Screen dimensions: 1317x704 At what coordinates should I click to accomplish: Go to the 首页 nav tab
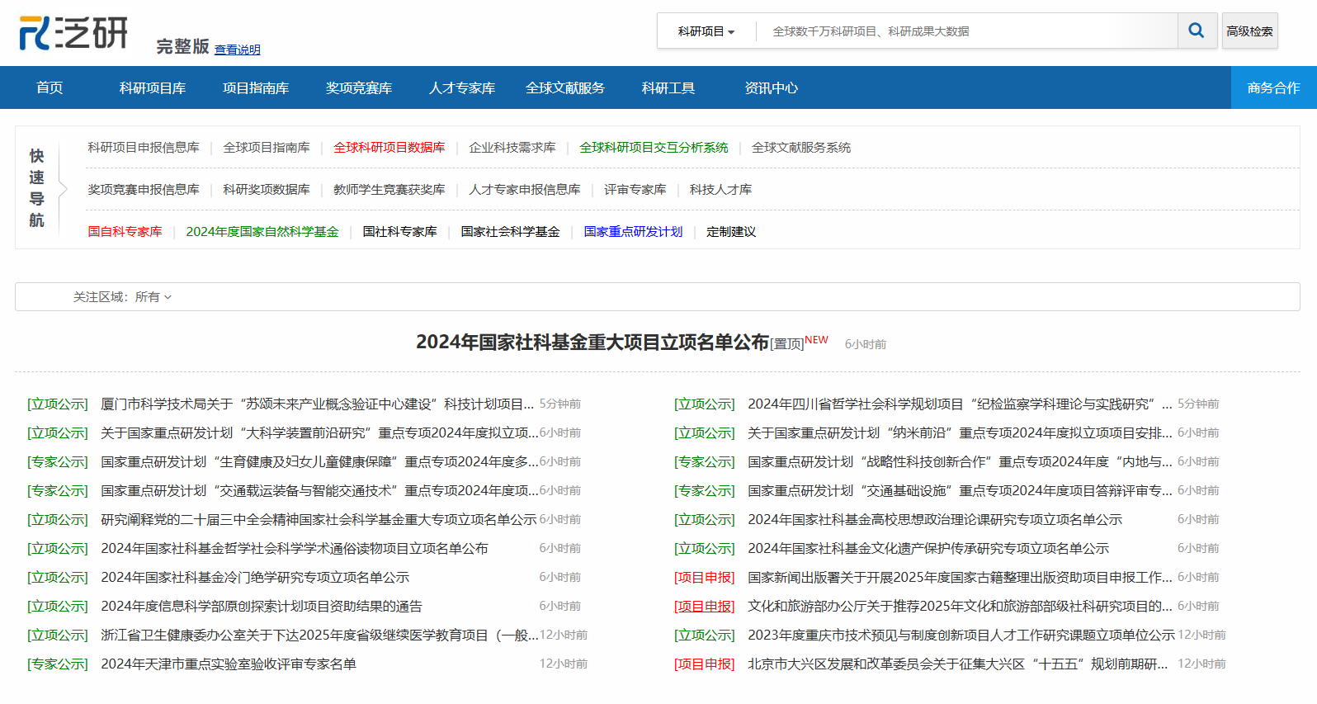tap(50, 87)
